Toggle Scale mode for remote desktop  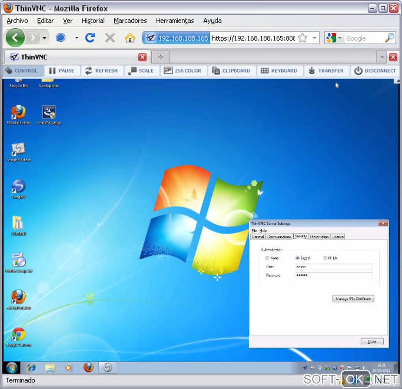[141, 71]
